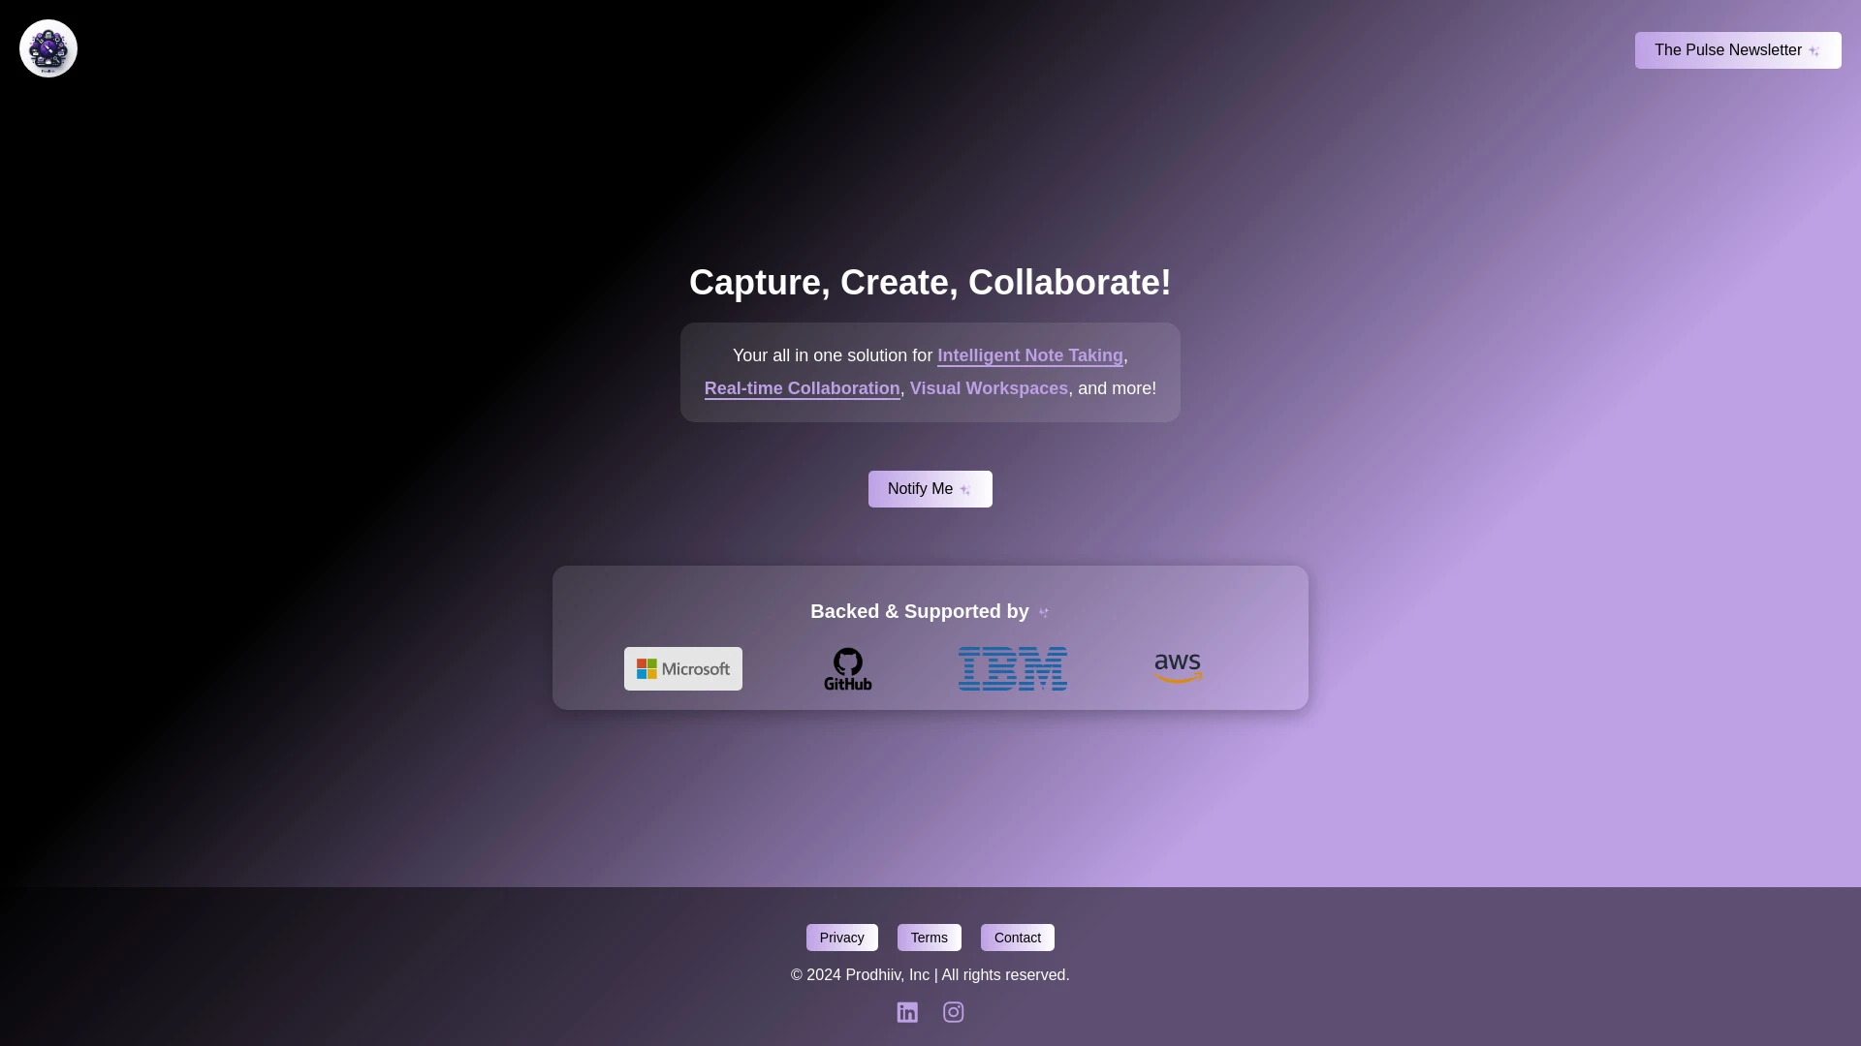The image size is (1861, 1046).
Task: Click the sparkle beside Backed & Supported by
Action: pyautogui.click(x=1044, y=611)
